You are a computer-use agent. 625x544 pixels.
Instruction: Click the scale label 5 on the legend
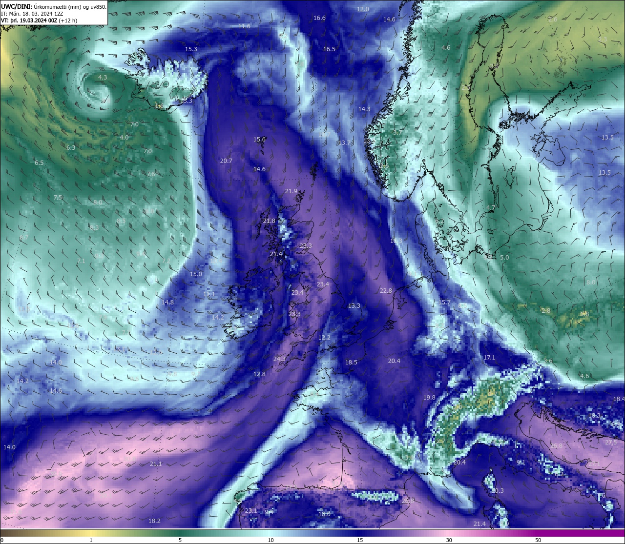pyautogui.click(x=180, y=540)
